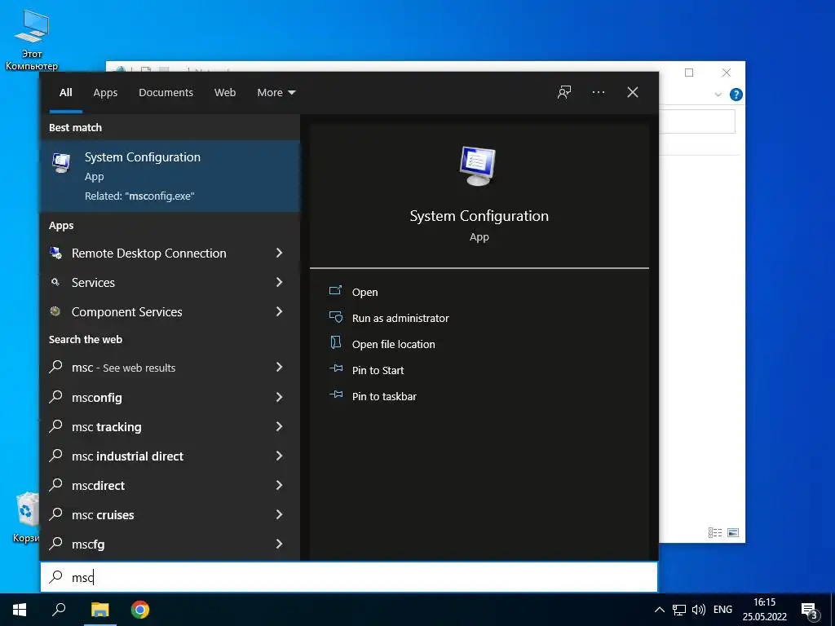Viewport: 835px width, 626px height.
Task: Expand Component Services result chevron
Action: pyautogui.click(x=279, y=311)
